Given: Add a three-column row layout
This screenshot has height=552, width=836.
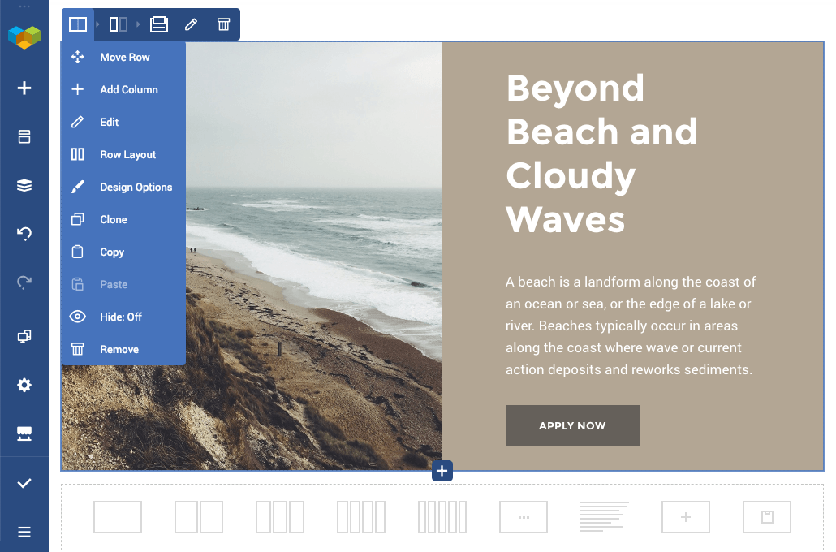Looking at the screenshot, I should tap(280, 517).
